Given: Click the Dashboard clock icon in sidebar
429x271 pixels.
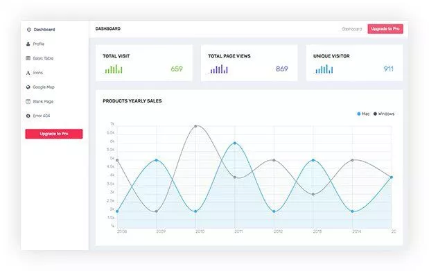Looking at the screenshot, I should [x=29, y=30].
